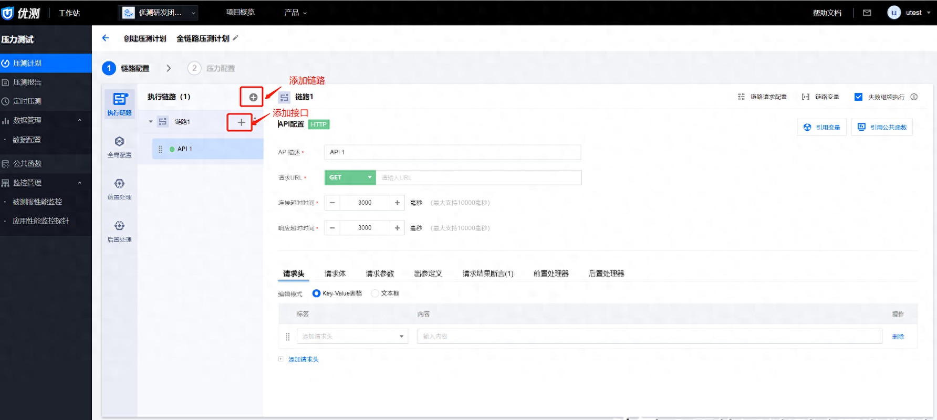This screenshot has height=420, width=937.
Task: Select 文本框 edit mode
Action: (x=375, y=293)
